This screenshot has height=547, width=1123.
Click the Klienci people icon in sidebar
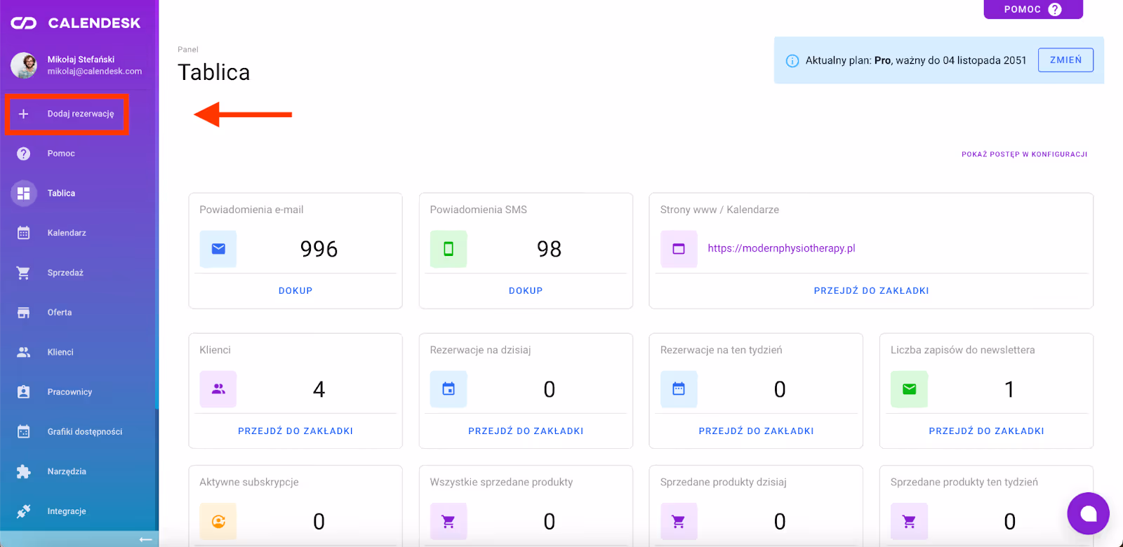[x=23, y=352]
